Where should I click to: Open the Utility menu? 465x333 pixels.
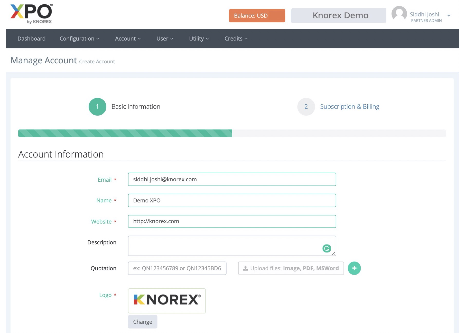coord(199,38)
